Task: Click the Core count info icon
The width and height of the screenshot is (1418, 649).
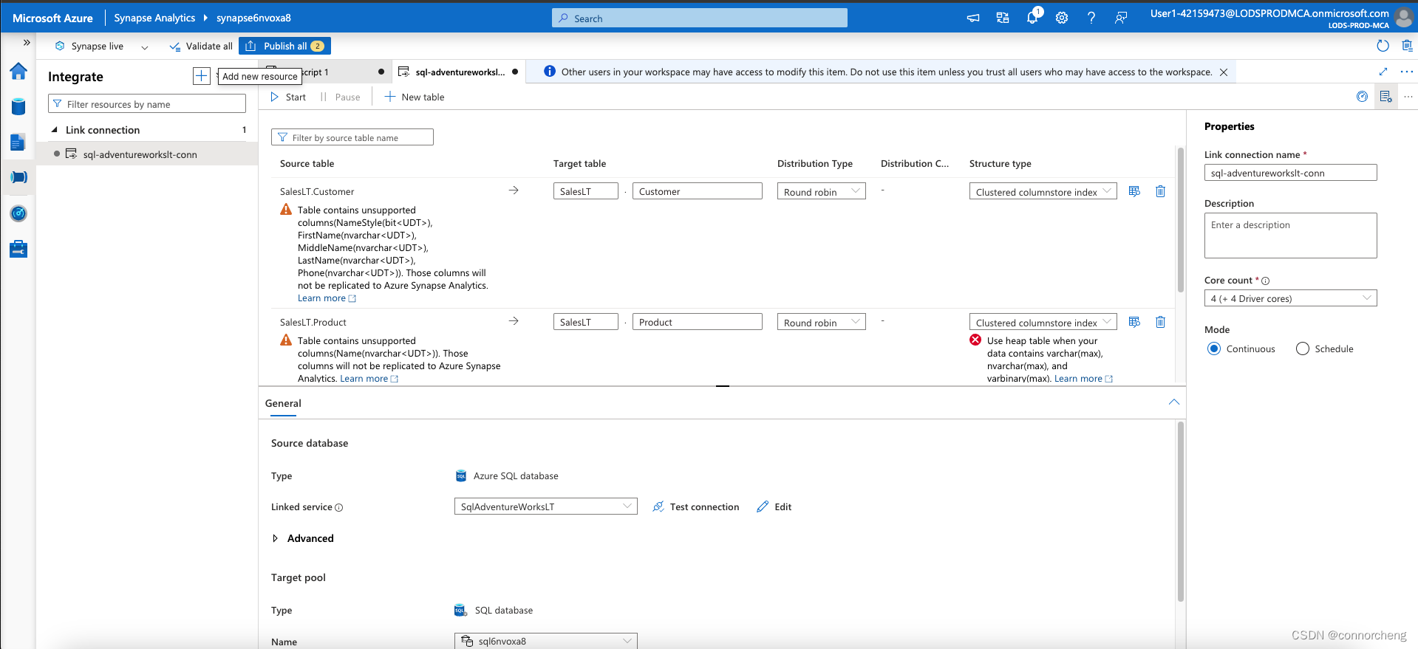Action: pyautogui.click(x=1265, y=281)
